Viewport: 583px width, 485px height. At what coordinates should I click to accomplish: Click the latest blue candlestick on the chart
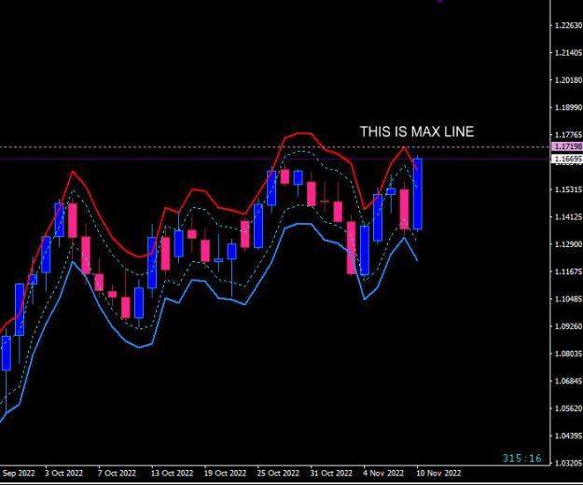(418, 194)
